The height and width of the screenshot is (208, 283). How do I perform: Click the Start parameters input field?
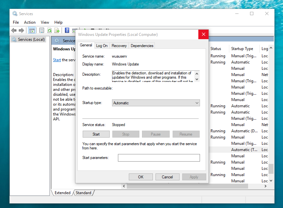pyautogui.click(x=159, y=158)
